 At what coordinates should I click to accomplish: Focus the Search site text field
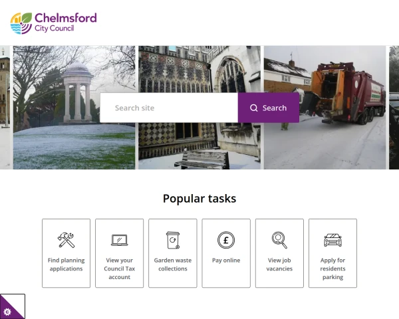(169, 108)
